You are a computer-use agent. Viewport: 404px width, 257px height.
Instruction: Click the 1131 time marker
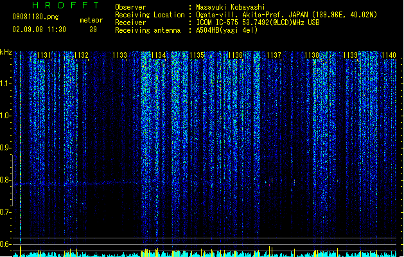coord(44,55)
